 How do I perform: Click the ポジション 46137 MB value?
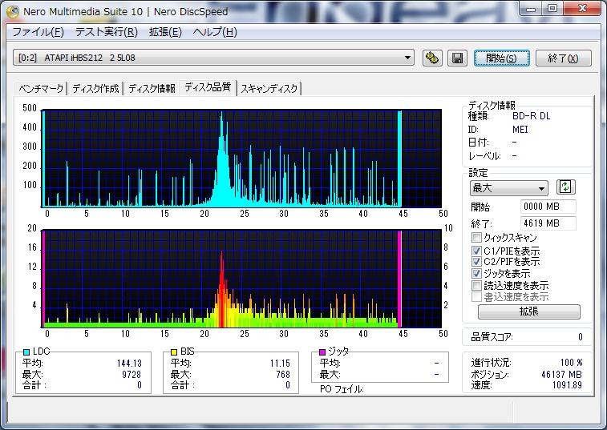tap(561, 374)
